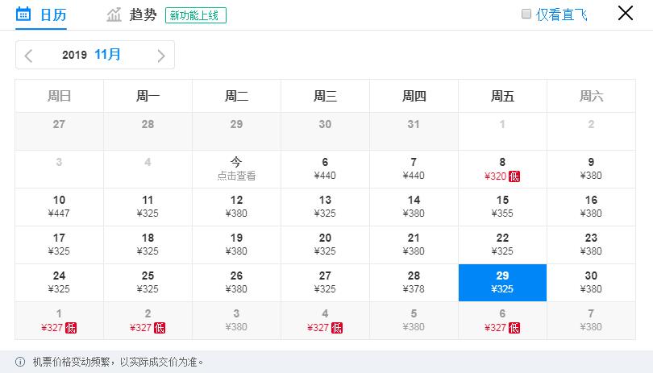Click the 周三 column header
The height and width of the screenshot is (373, 653).
coord(325,96)
